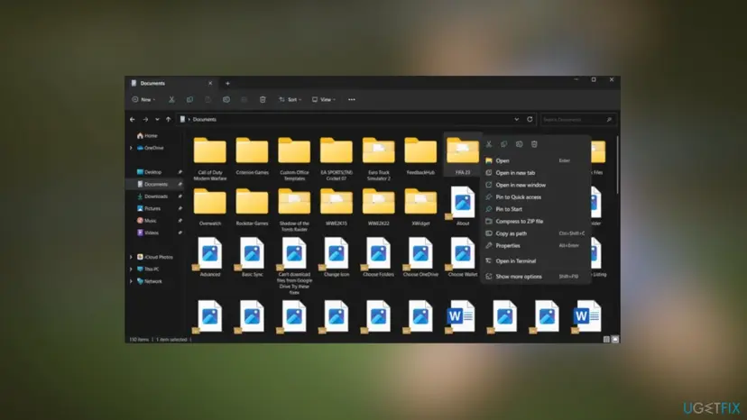Screen dimensions: 747x420
Task: Choose Open in Terminal
Action: tap(536, 261)
